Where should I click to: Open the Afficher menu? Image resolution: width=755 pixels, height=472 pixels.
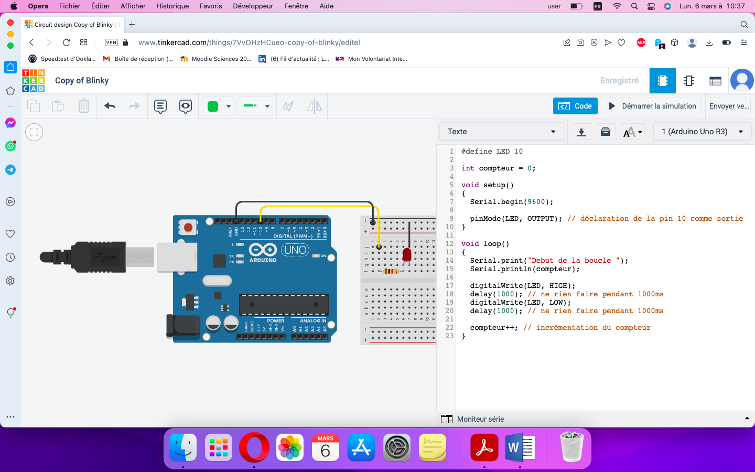point(133,6)
